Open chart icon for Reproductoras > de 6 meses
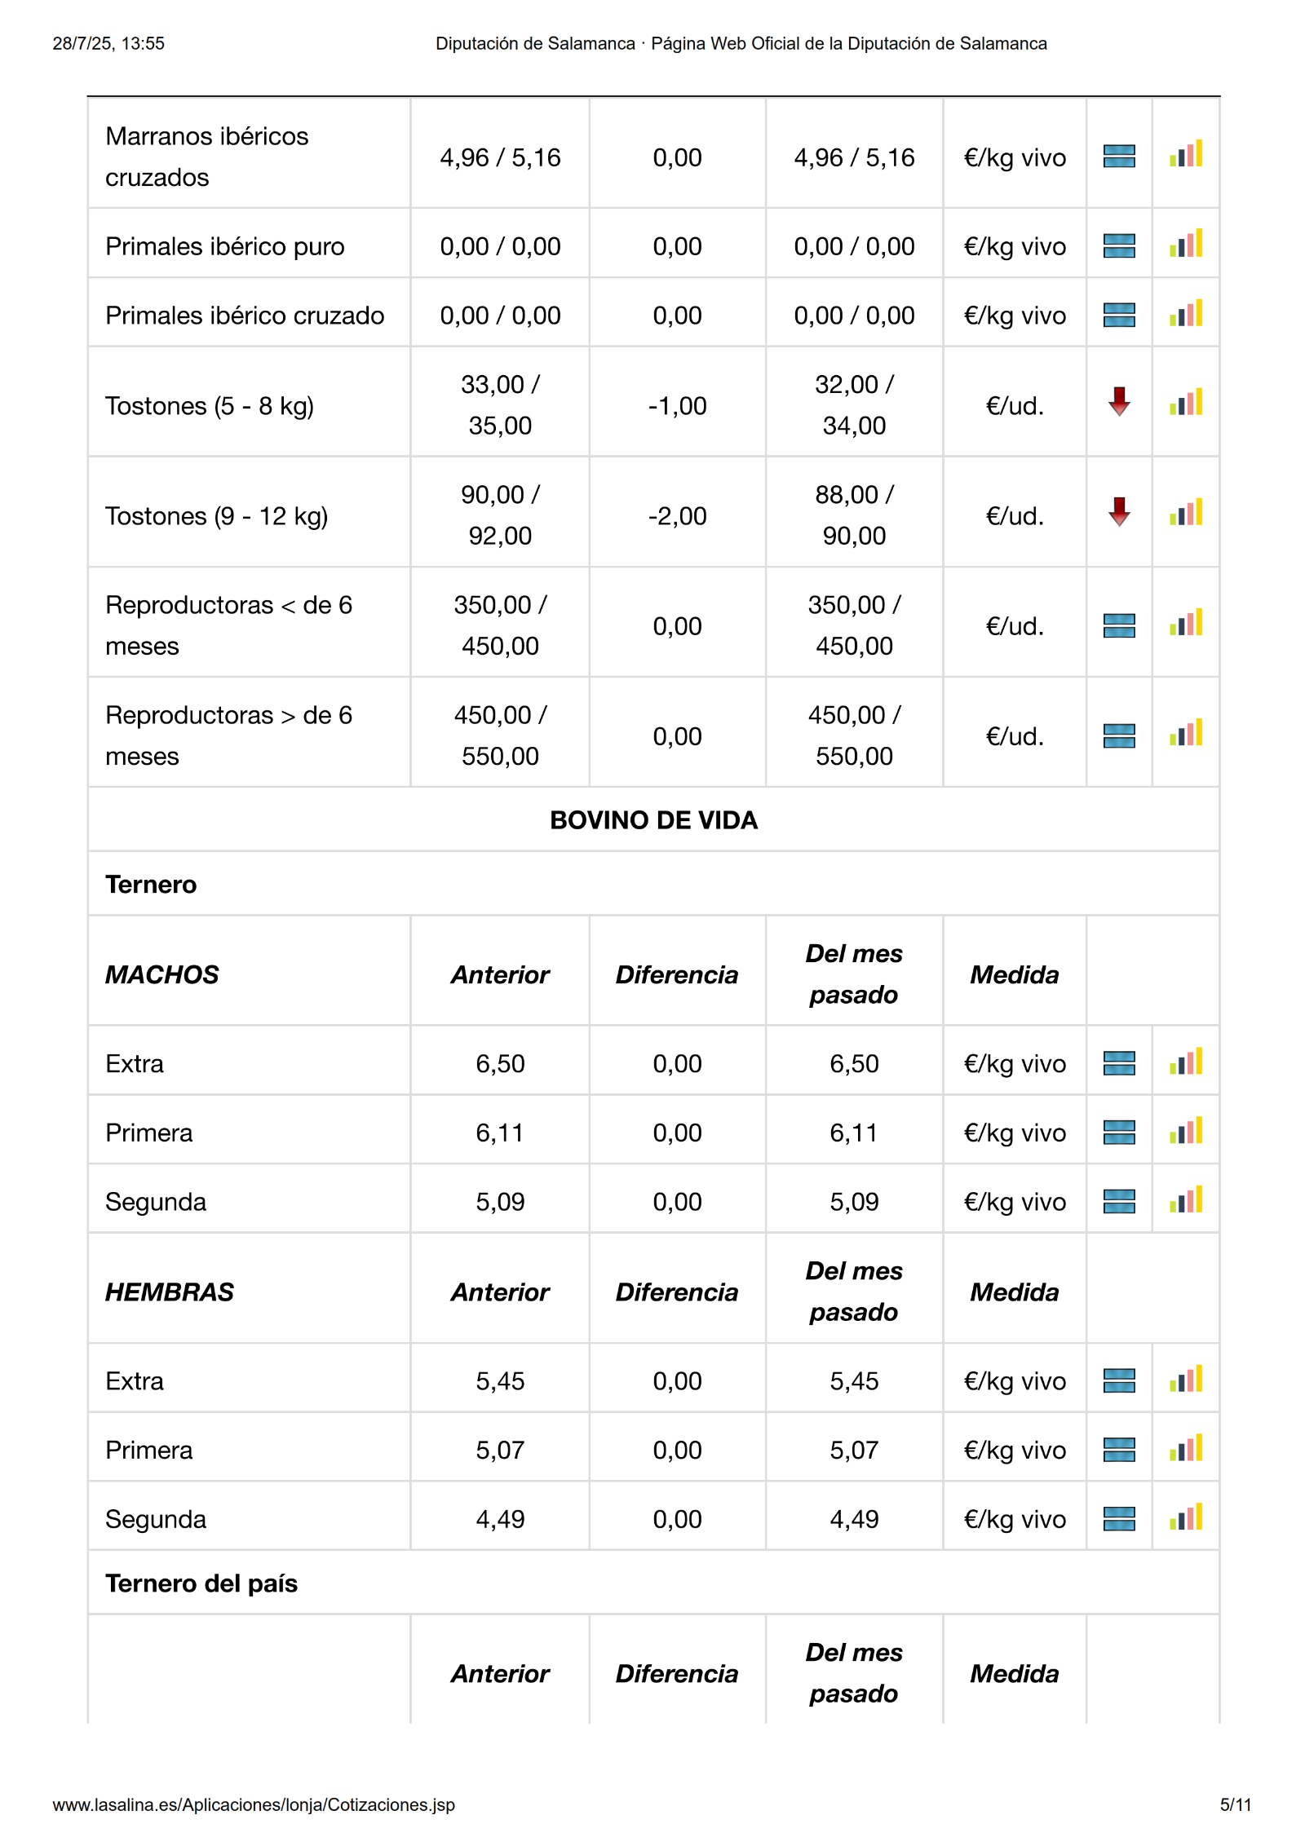1305x1846 pixels. coord(1185,734)
